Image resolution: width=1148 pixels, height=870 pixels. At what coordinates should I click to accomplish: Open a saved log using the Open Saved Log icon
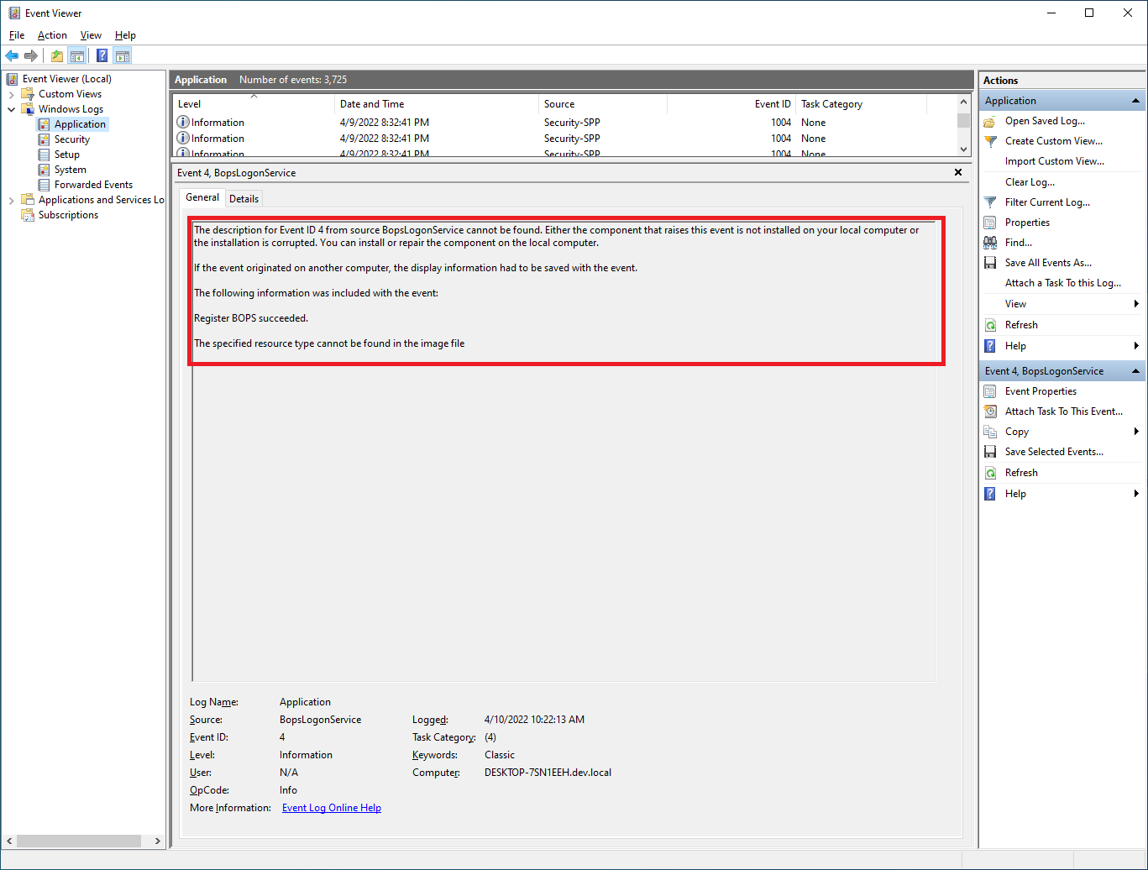point(989,120)
